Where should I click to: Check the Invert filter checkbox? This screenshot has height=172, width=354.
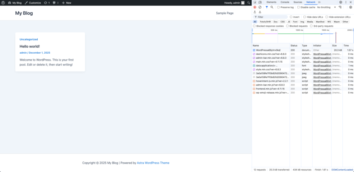291,17
